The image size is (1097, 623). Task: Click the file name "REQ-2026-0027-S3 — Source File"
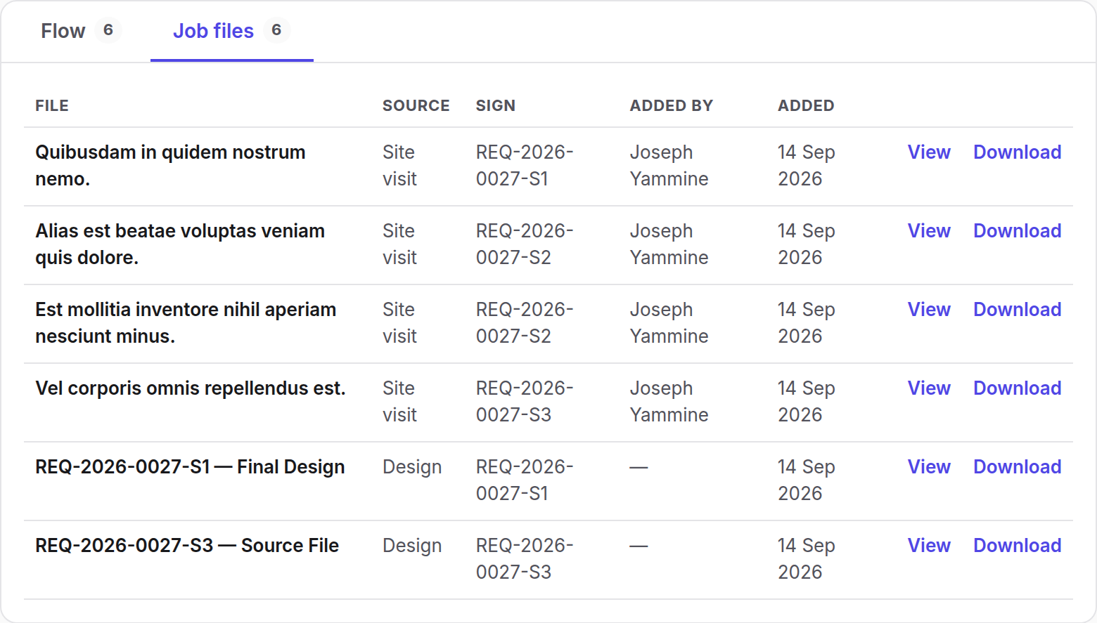(x=187, y=546)
